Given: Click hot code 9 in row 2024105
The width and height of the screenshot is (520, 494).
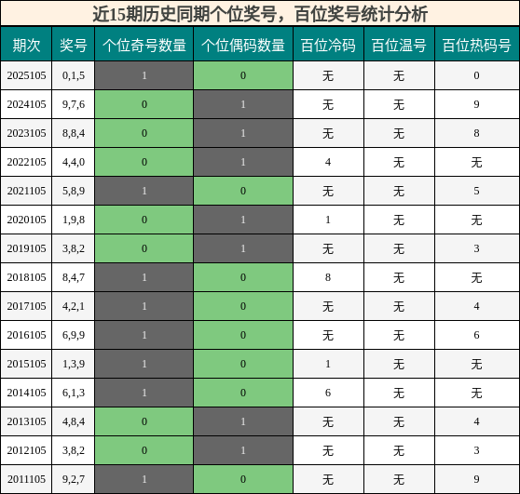Looking at the screenshot, I should click(477, 104).
